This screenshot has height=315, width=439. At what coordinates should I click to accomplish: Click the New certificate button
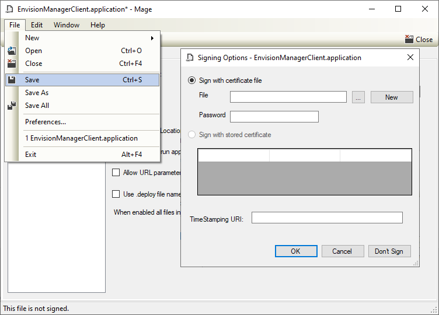(391, 97)
